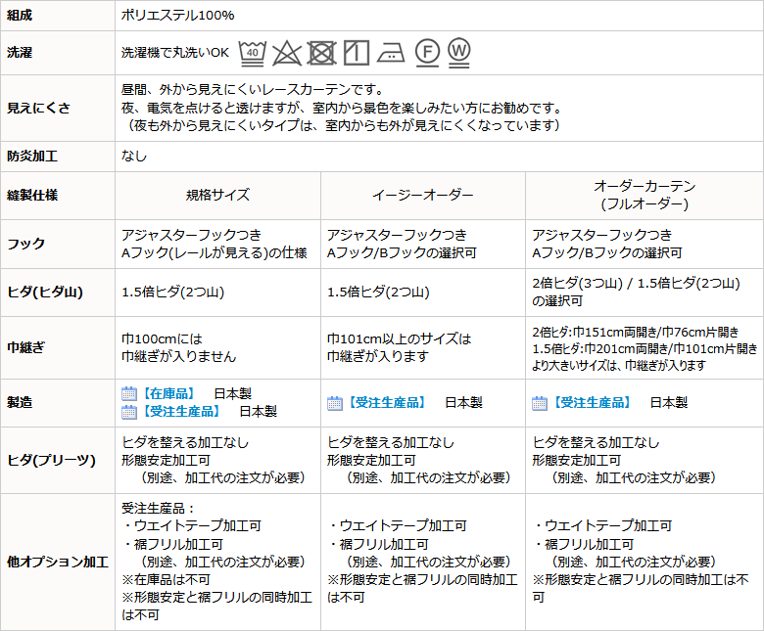Select the 規格サイズ column header
The height and width of the screenshot is (631, 764).
click(217, 195)
